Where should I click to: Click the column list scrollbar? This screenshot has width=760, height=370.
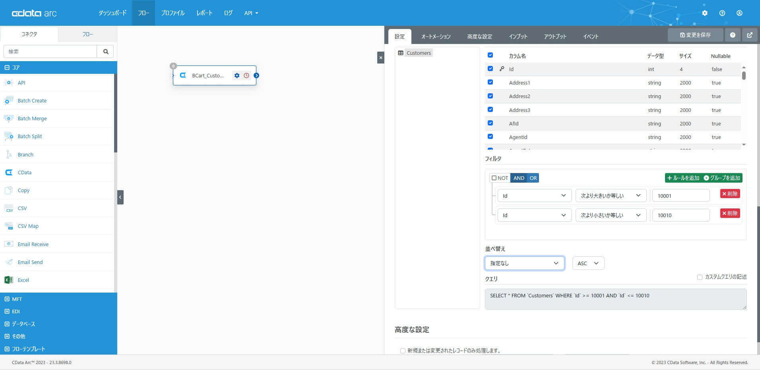click(744, 75)
